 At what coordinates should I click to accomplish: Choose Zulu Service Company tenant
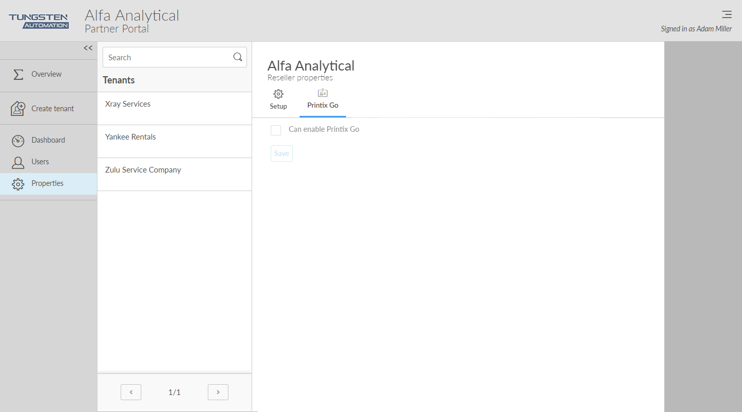point(143,170)
